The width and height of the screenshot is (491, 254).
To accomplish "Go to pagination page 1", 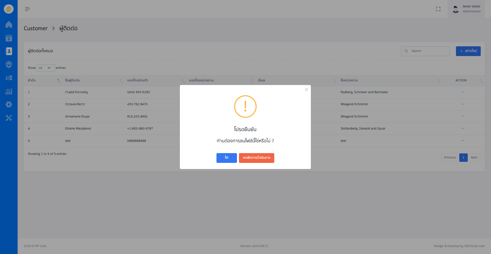I will tap(463, 158).
